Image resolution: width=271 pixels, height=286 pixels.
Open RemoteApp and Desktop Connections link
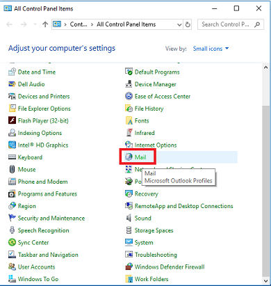click(184, 206)
